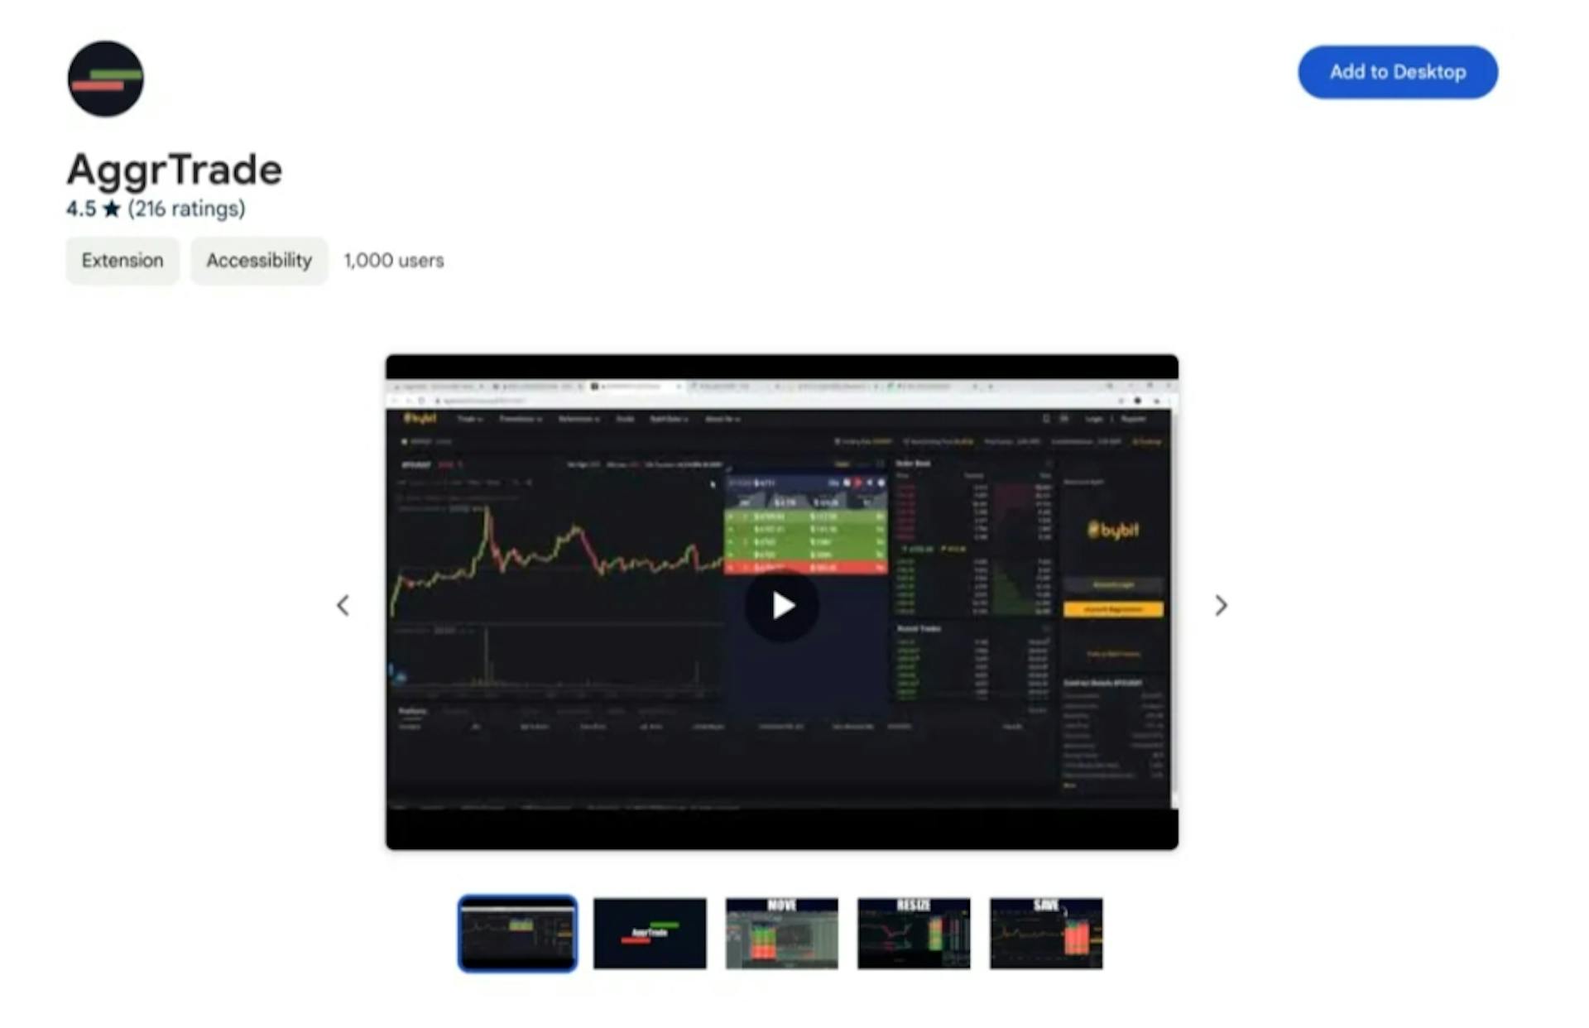Click the Accessibility category badge
The height and width of the screenshot is (1028, 1589).
pos(257,261)
